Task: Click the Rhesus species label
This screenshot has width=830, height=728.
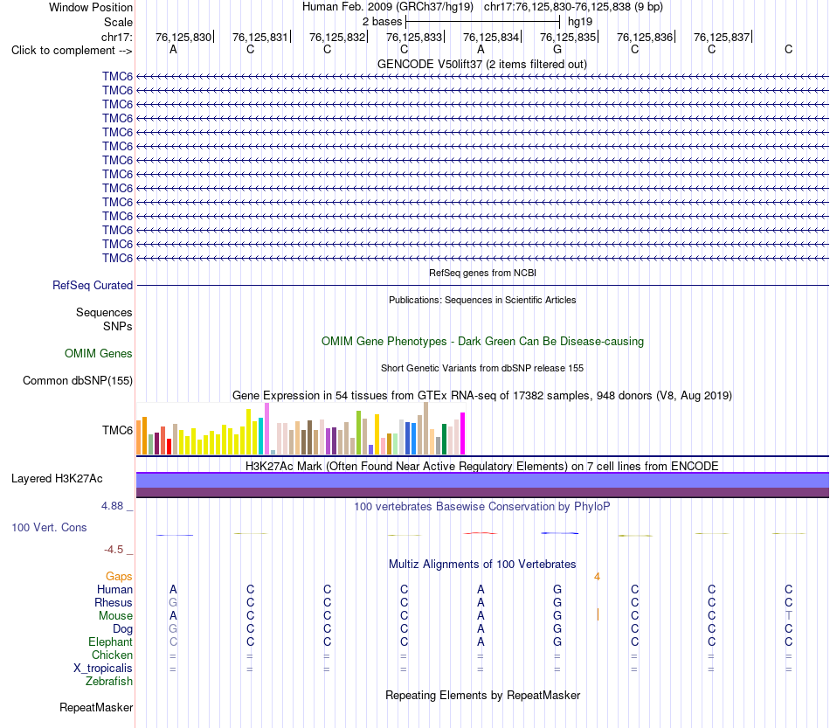Action: (x=114, y=602)
